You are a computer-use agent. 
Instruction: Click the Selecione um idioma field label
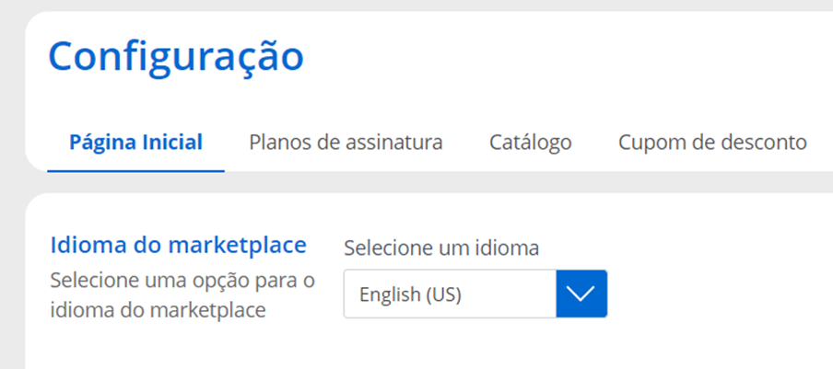[440, 248]
